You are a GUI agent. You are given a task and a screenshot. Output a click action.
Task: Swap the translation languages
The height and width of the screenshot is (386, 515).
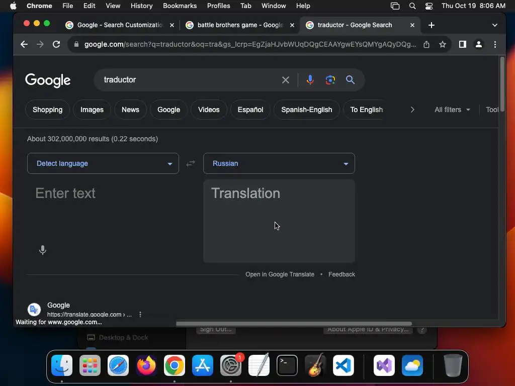point(191,163)
